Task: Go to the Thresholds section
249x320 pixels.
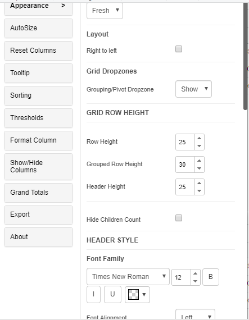Action: click(x=38, y=118)
